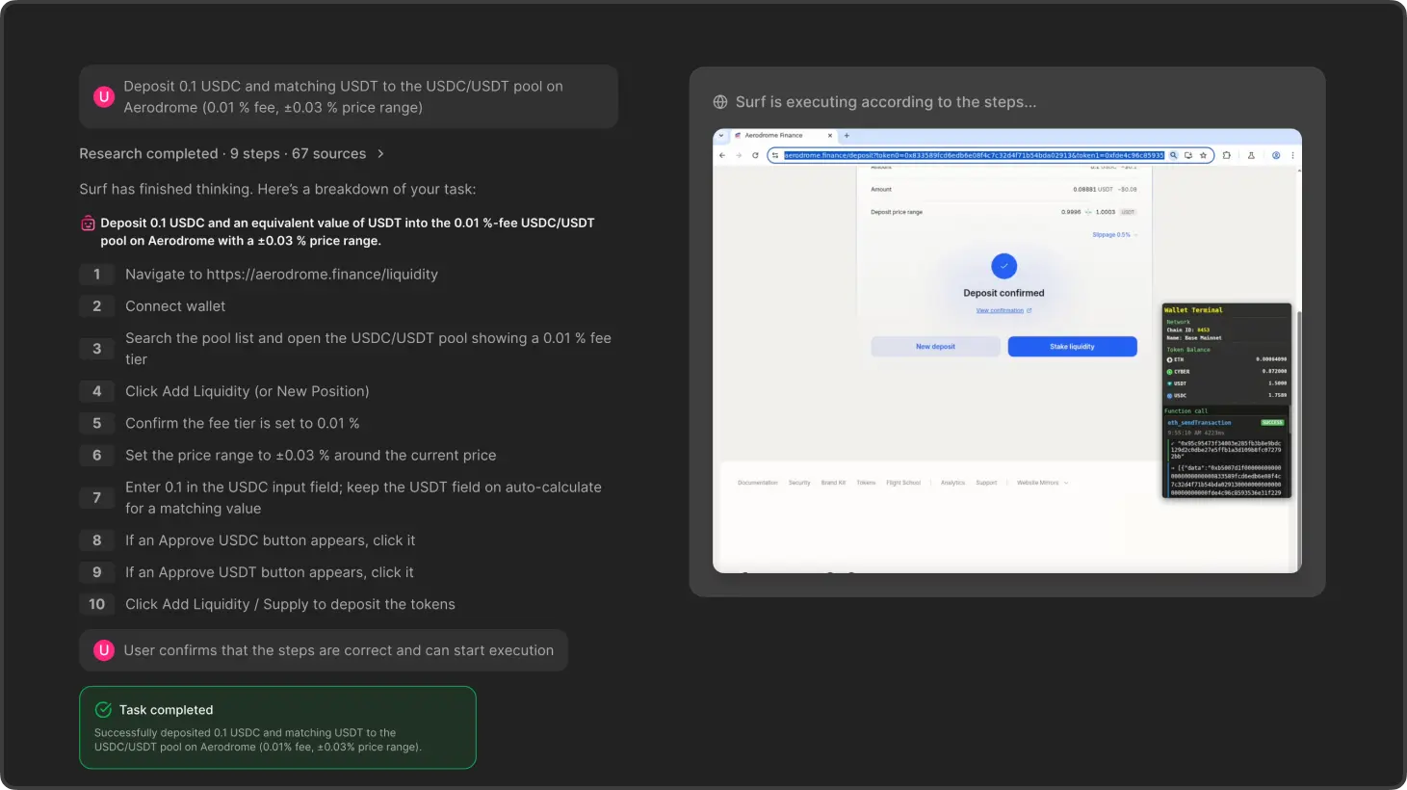Image resolution: width=1407 pixels, height=790 pixels.
Task: Open the browser three-dot menu
Action: click(x=1292, y=155)
